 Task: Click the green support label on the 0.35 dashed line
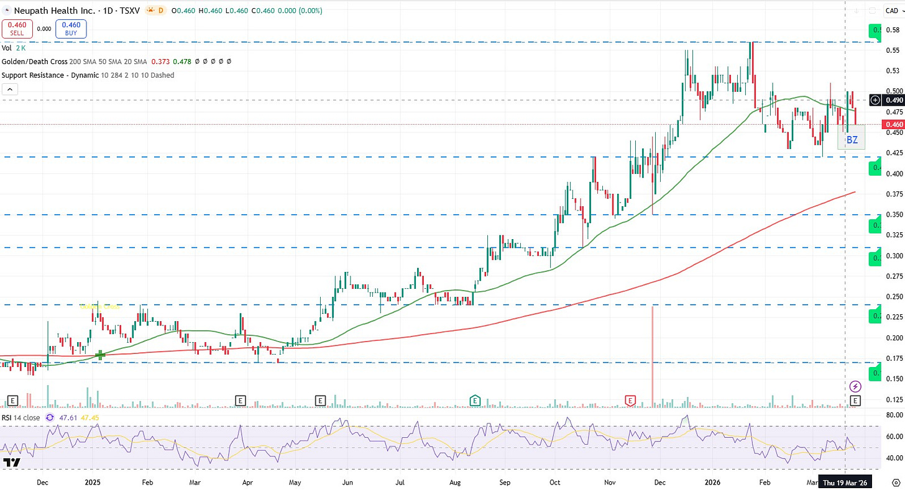point(875,224)
